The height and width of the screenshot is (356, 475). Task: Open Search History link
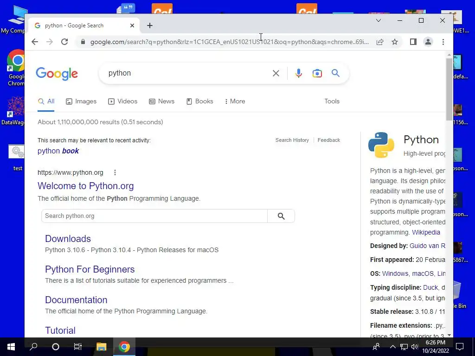292,140
